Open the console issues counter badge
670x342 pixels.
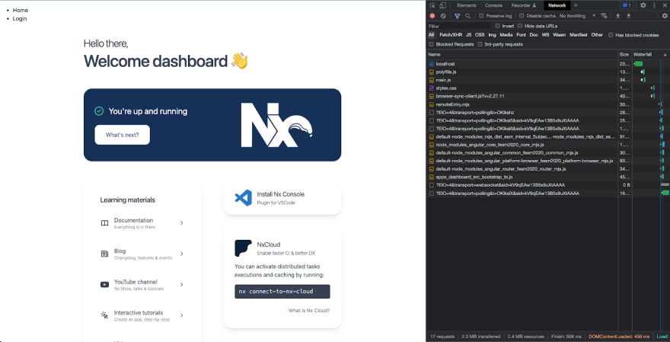click(x=626, y=5)
